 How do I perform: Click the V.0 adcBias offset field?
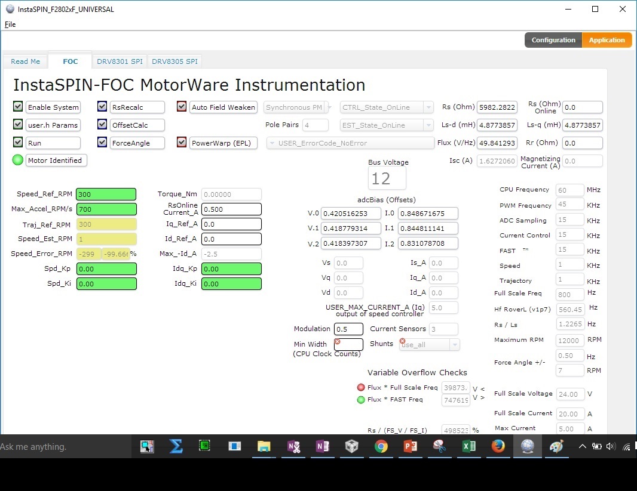[x=351, y=213]
